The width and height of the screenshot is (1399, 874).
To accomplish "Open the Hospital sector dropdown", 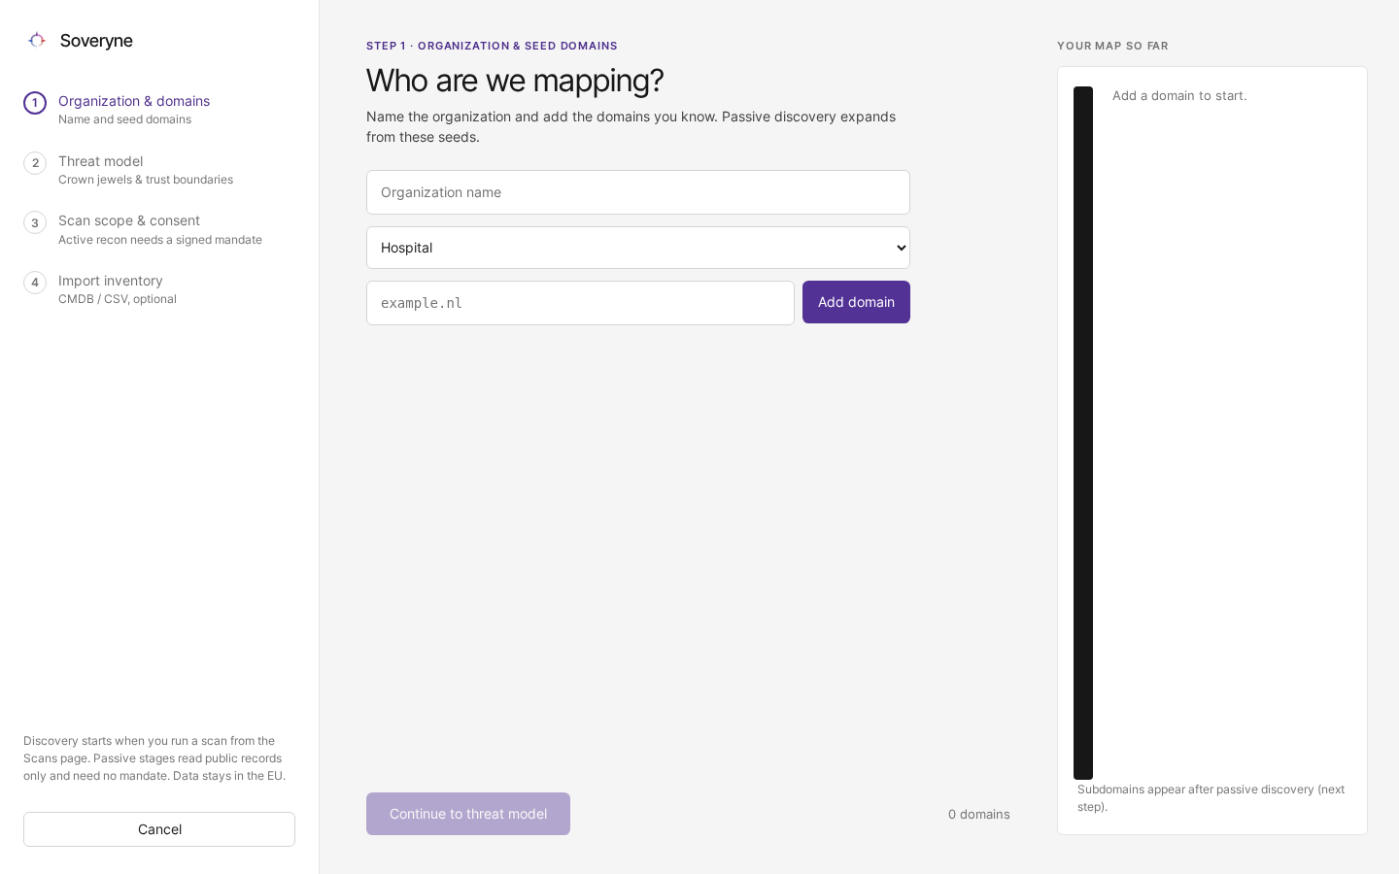I will pos(638,248).
